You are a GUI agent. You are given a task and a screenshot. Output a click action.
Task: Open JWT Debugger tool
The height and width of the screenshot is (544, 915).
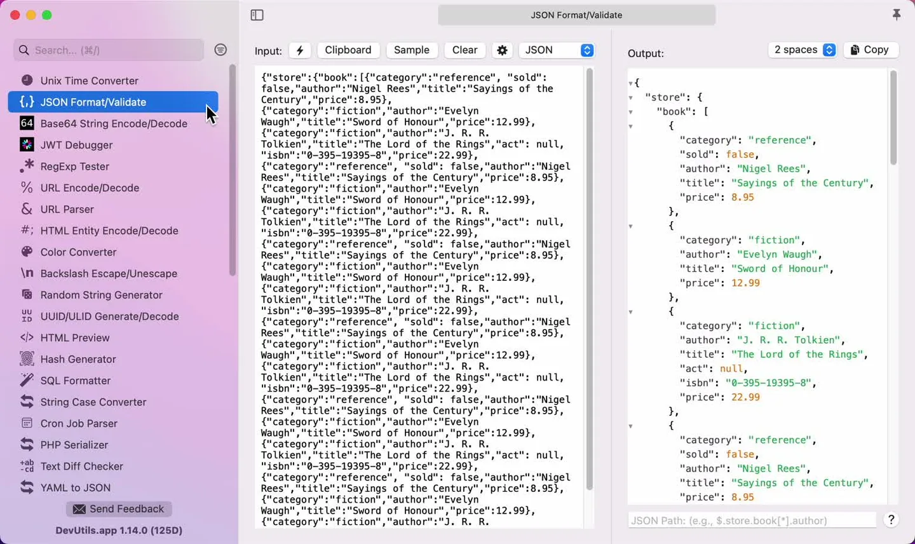click(113, 145)
